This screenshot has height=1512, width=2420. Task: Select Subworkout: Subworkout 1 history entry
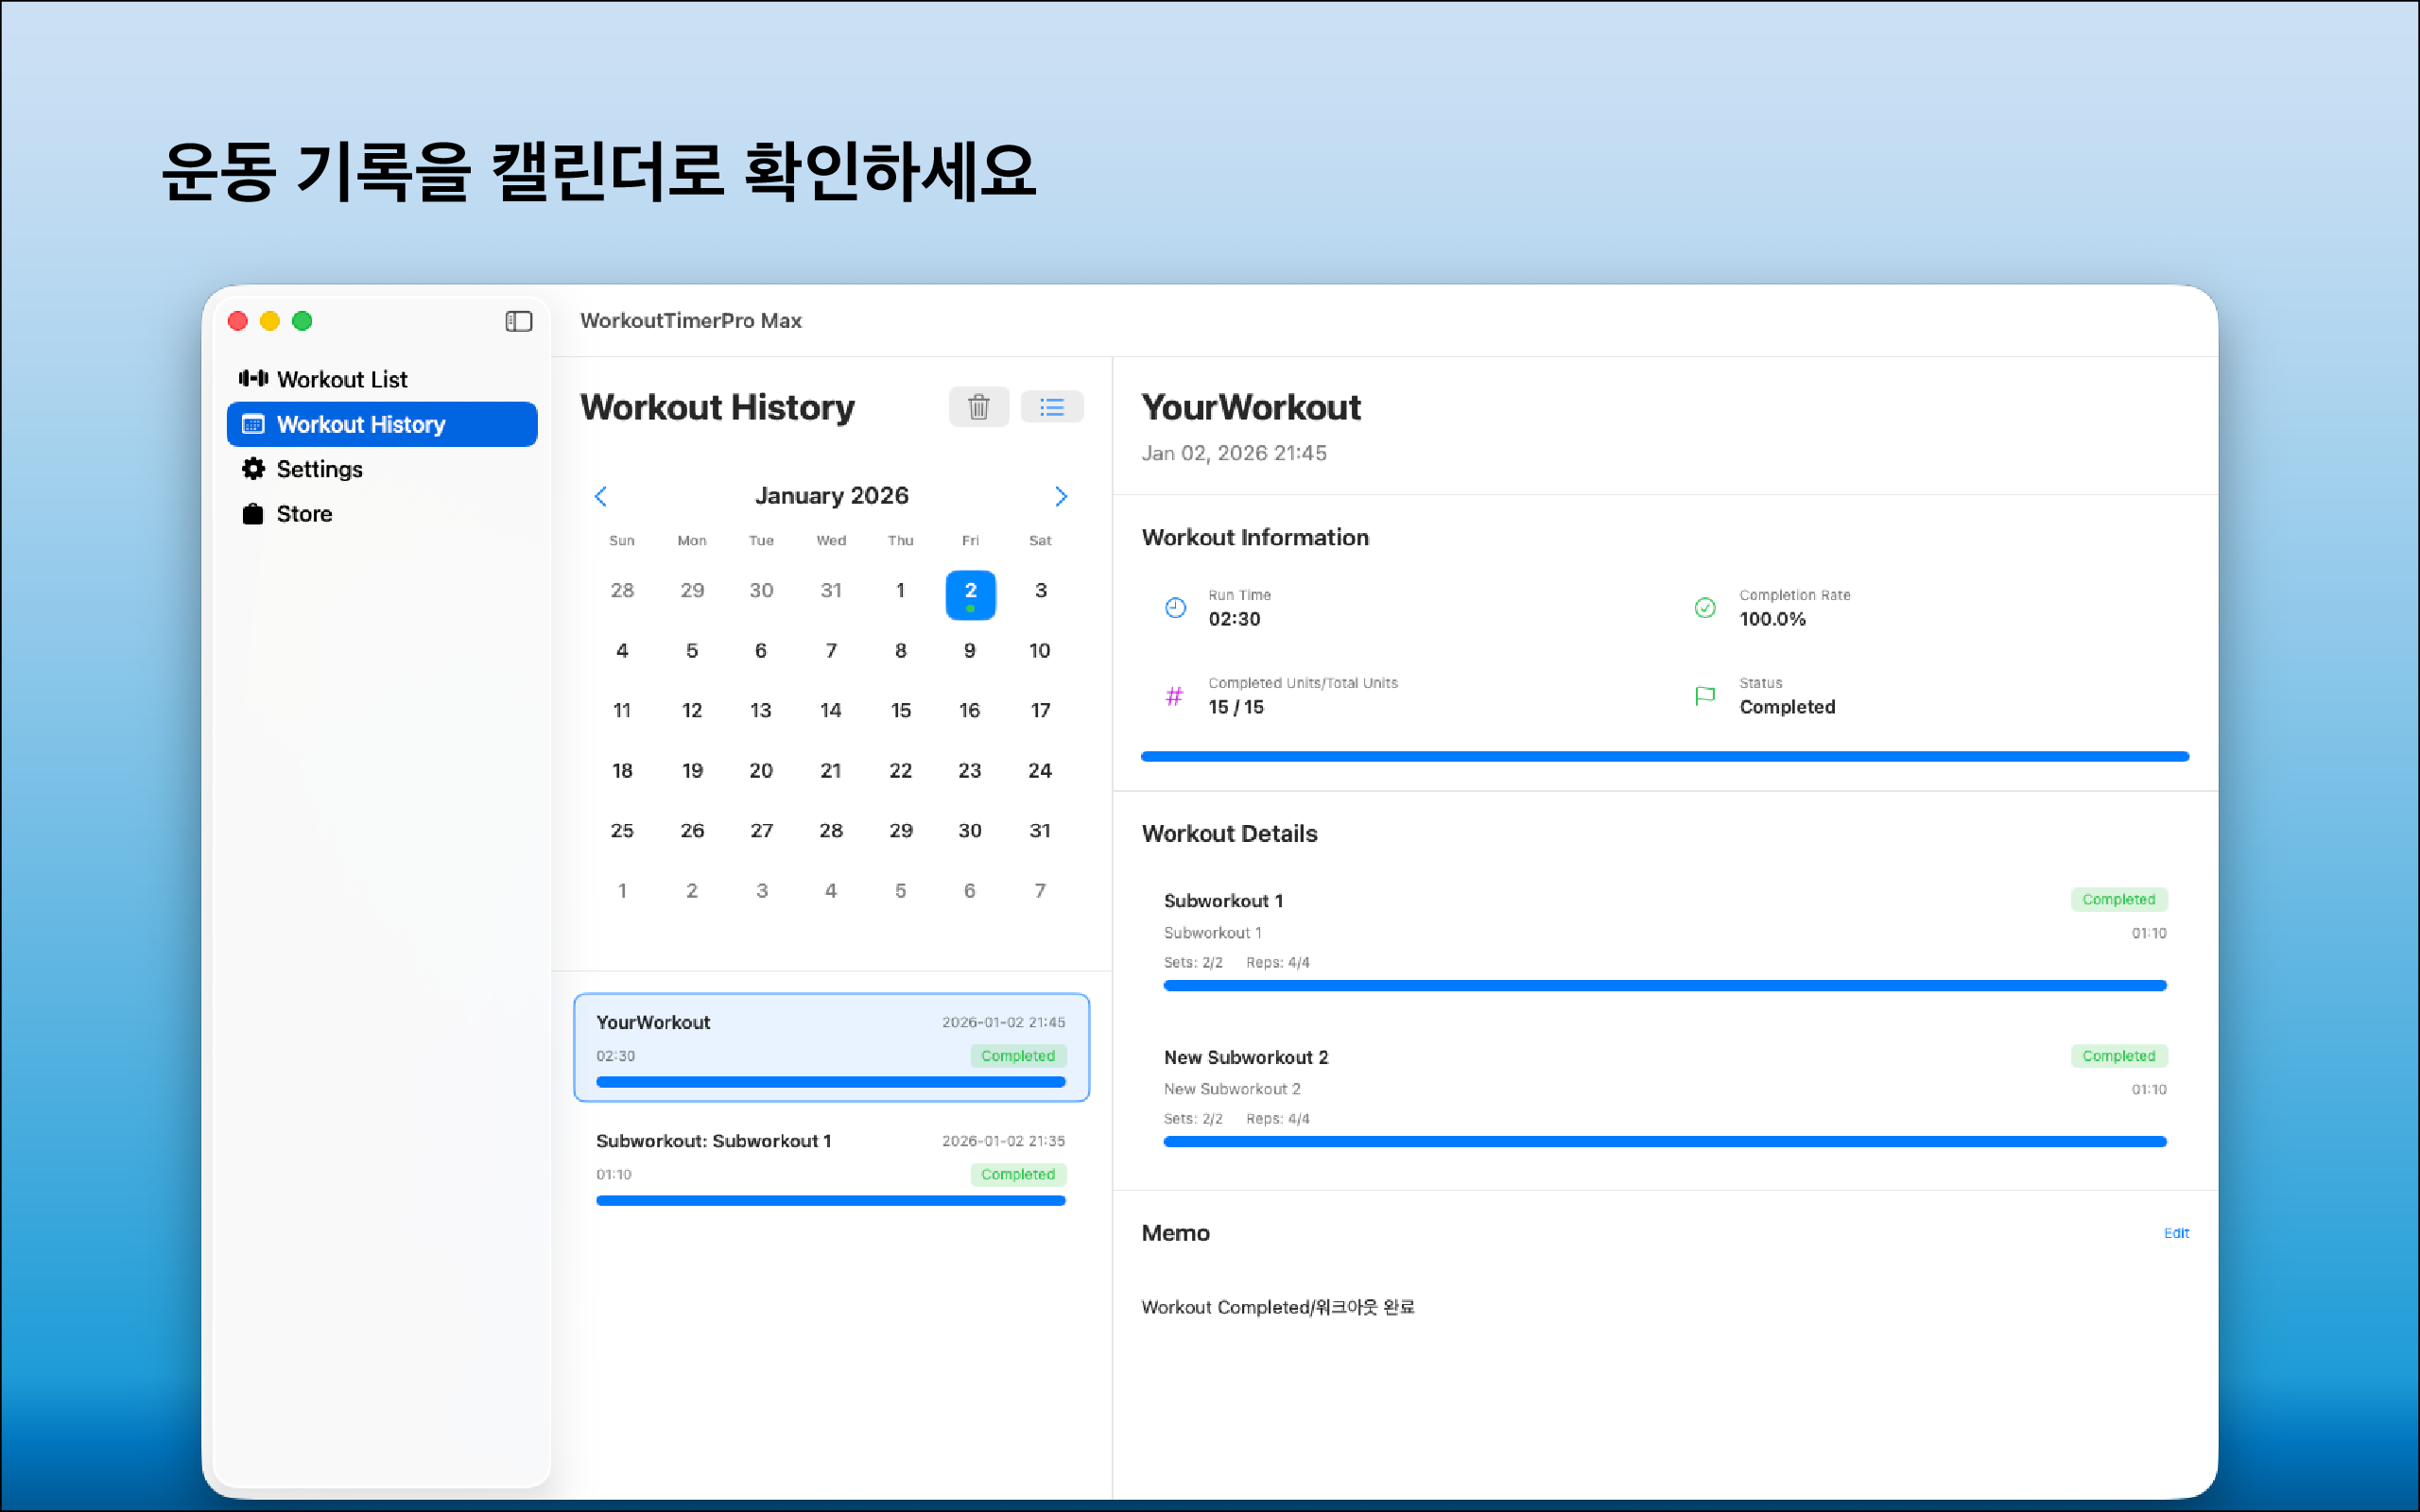click(x=831, y=1165)
